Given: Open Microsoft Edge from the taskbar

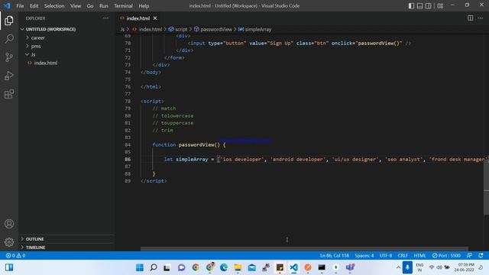Looking at the screenshot, I should pos(224,267).
